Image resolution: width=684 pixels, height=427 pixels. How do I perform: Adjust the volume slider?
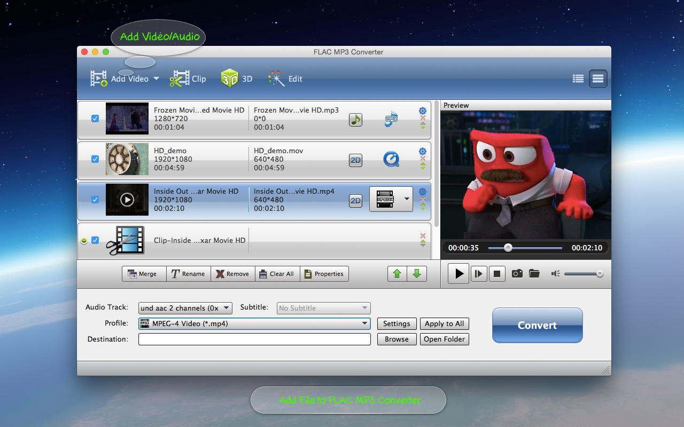(x=584, y=274)
